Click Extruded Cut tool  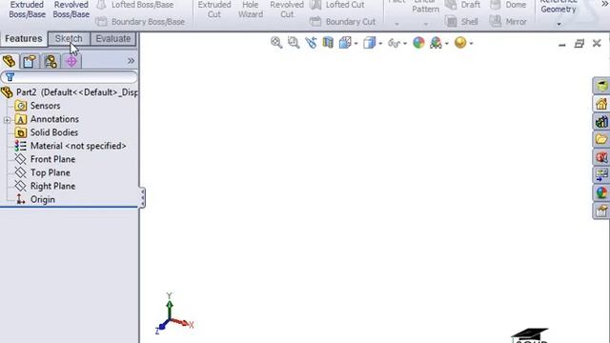[x=214, y=10]
